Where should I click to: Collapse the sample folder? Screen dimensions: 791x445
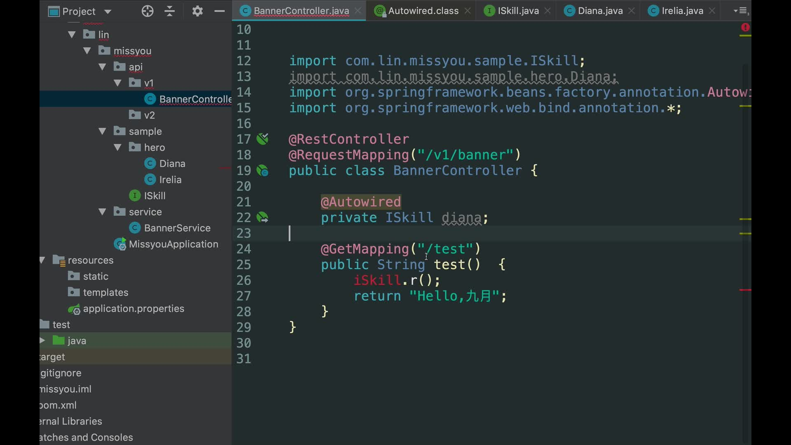pos(103,131)
